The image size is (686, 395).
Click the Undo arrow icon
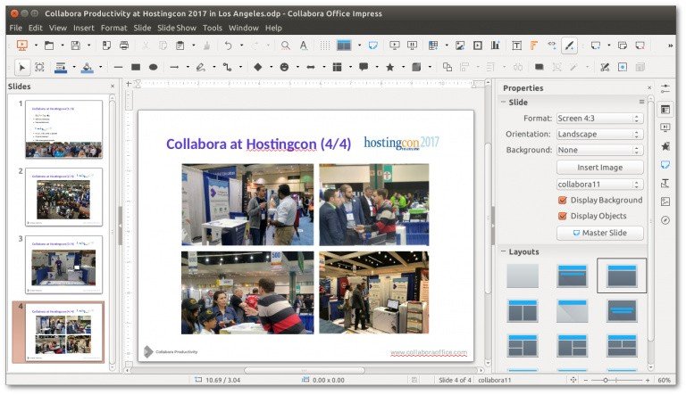coord(229,45)
